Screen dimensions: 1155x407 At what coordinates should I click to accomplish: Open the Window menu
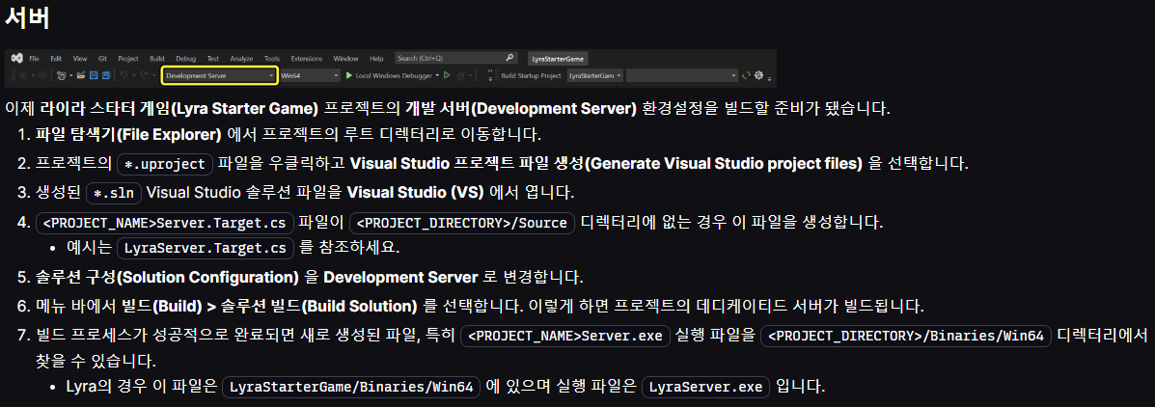pos(345,58)
